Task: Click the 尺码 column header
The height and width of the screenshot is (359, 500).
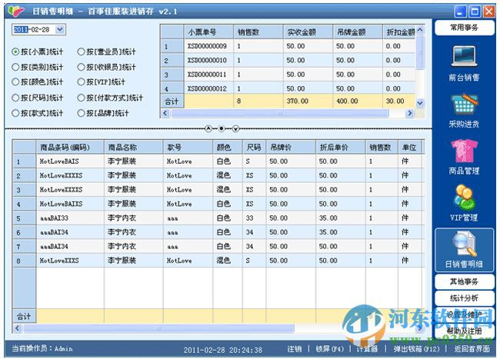Action: click(254, 147)
